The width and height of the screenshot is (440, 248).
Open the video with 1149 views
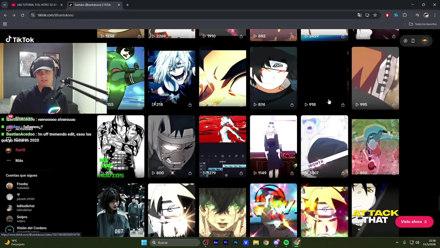pyautogui.click(x=273, y=147)
